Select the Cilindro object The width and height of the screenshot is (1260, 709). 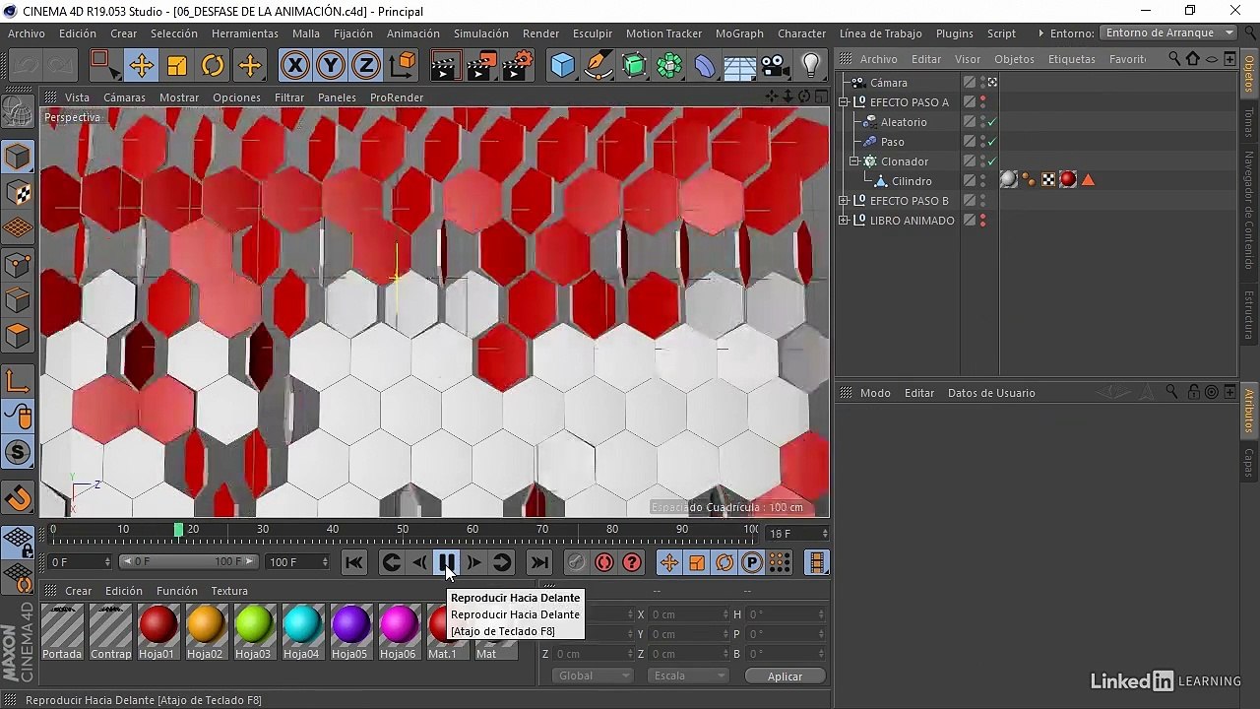click(911, 181)
